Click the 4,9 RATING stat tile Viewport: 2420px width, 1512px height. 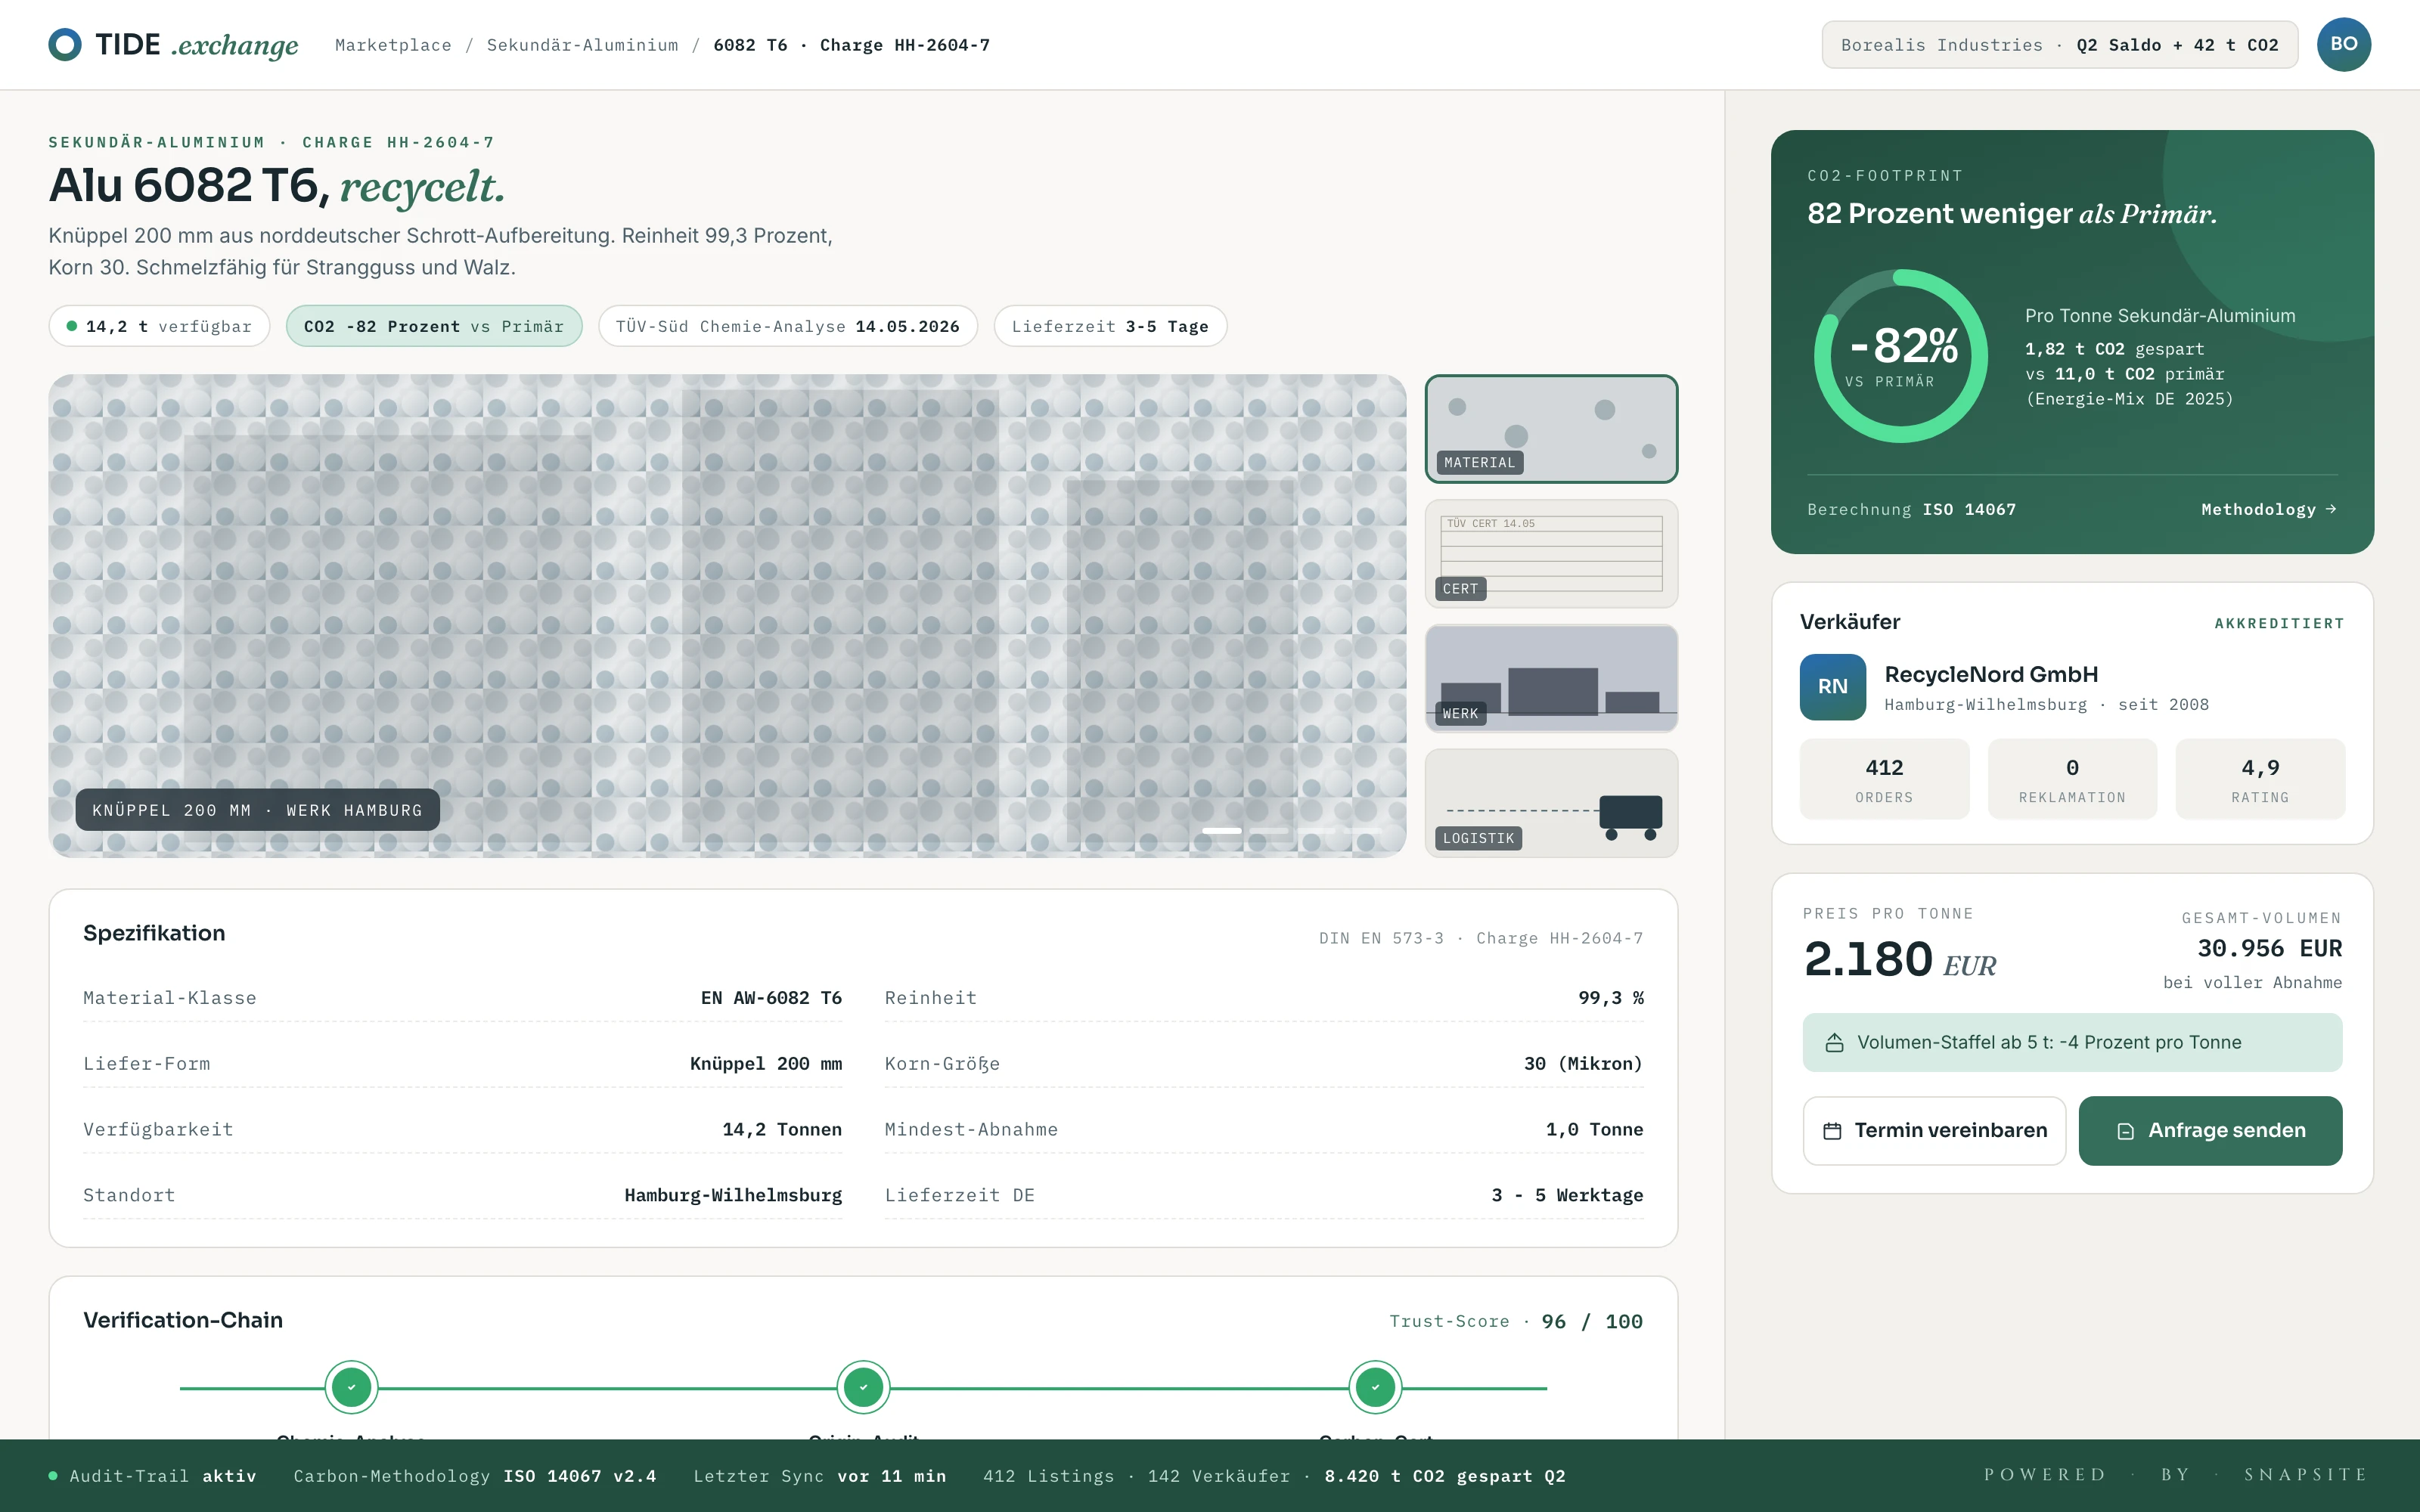coord(2260,779)
